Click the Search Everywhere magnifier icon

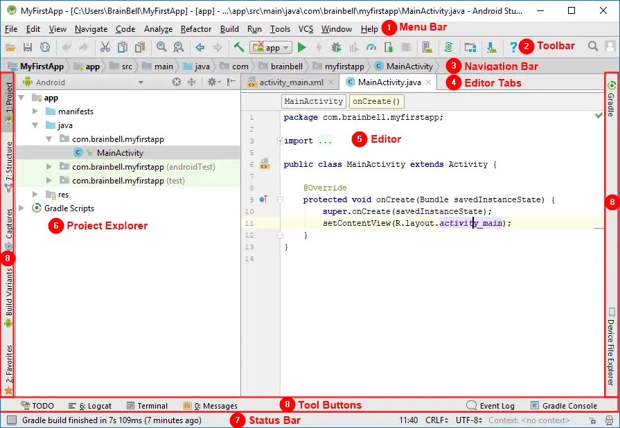click(x=593, y=46)
